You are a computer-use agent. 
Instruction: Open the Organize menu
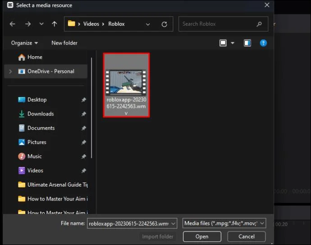24,43
